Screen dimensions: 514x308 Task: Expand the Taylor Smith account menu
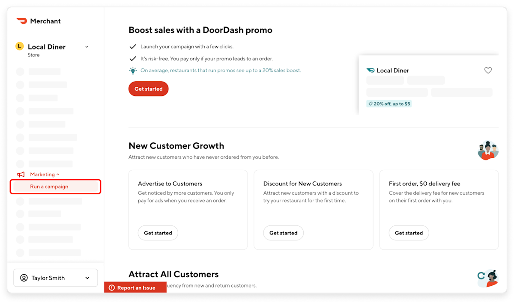coord(87,278)
